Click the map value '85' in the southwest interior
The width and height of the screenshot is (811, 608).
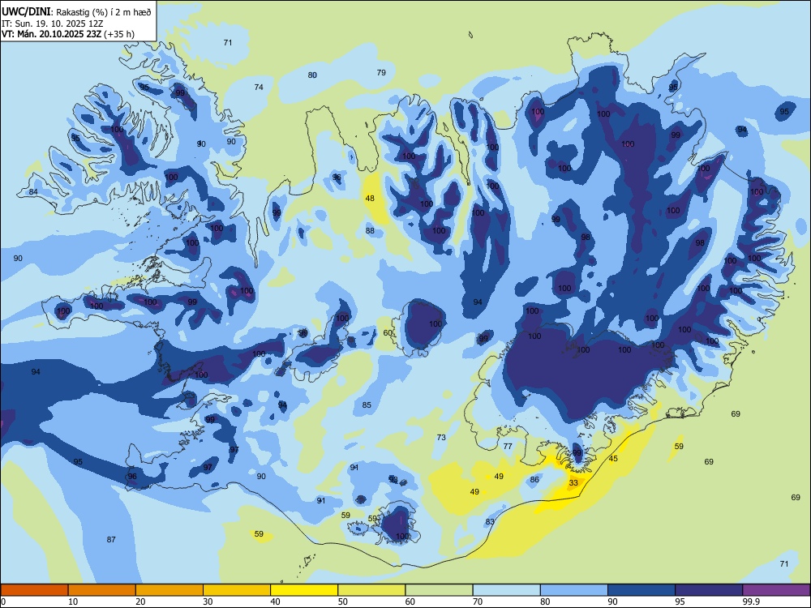pos(367,405)
